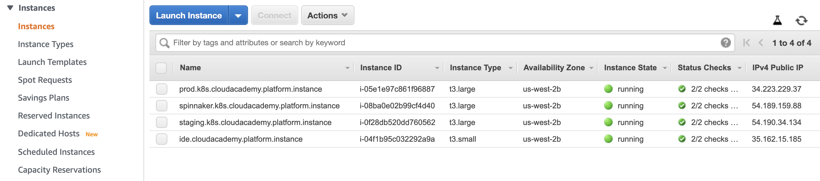Sort by the Instance State column
The height and width of the screenshot is (181, 820).
[x=630, y=68]
